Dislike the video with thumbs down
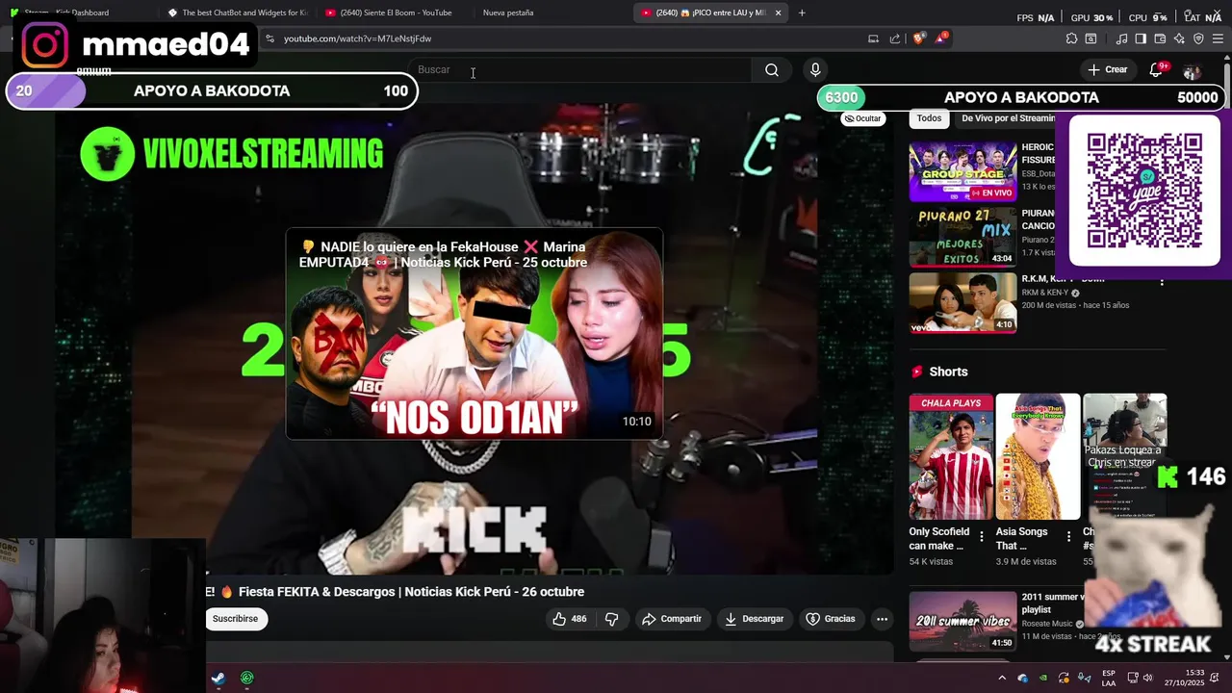This screenshot has height=693, width=1232. (611, 619)
